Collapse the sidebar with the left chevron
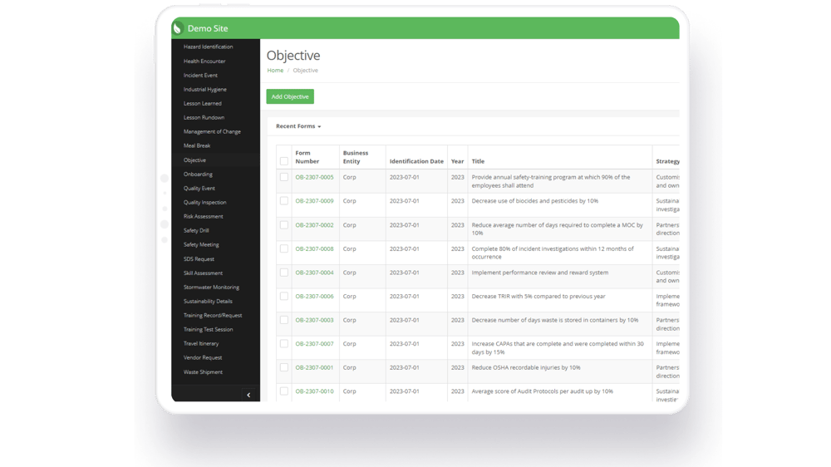831x467 pixels. click(248, 395)
